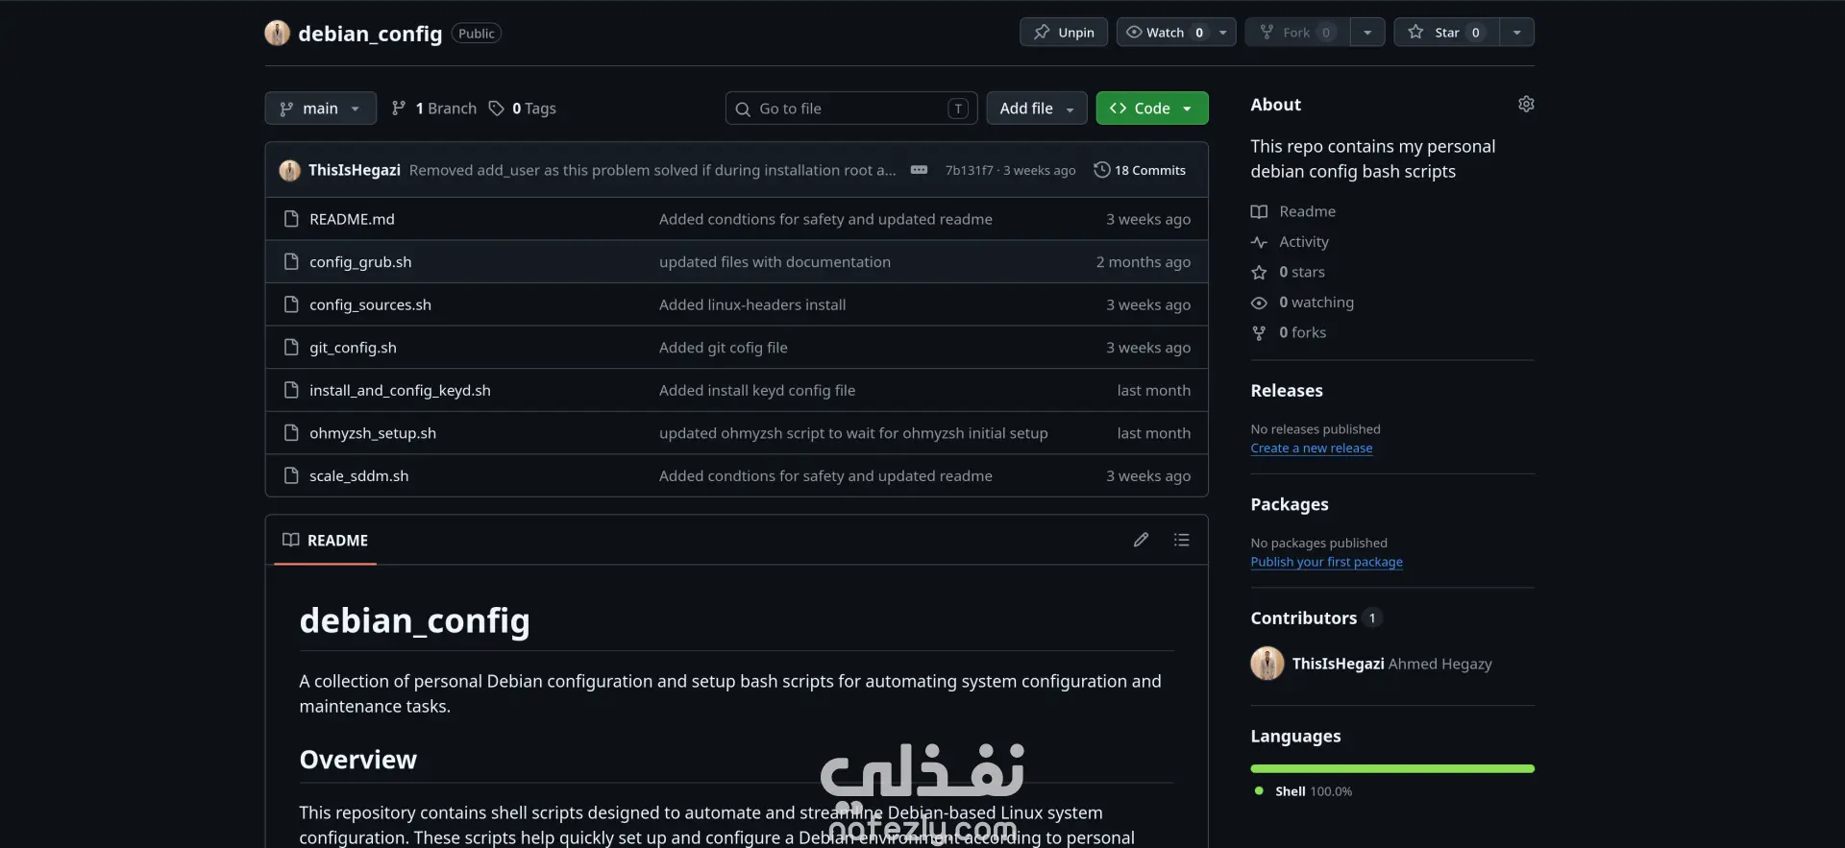Viewport: 1845px width, 848px height.
Task: Open the README outline list icon
Action: click(x=1181, y=540)
